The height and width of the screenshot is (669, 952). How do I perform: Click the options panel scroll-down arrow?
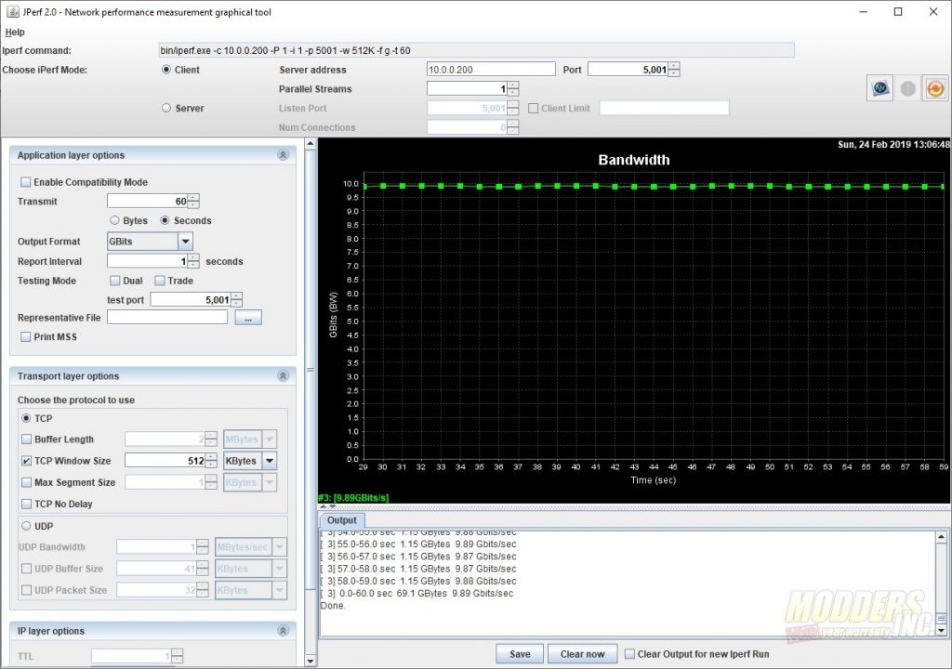311,661
